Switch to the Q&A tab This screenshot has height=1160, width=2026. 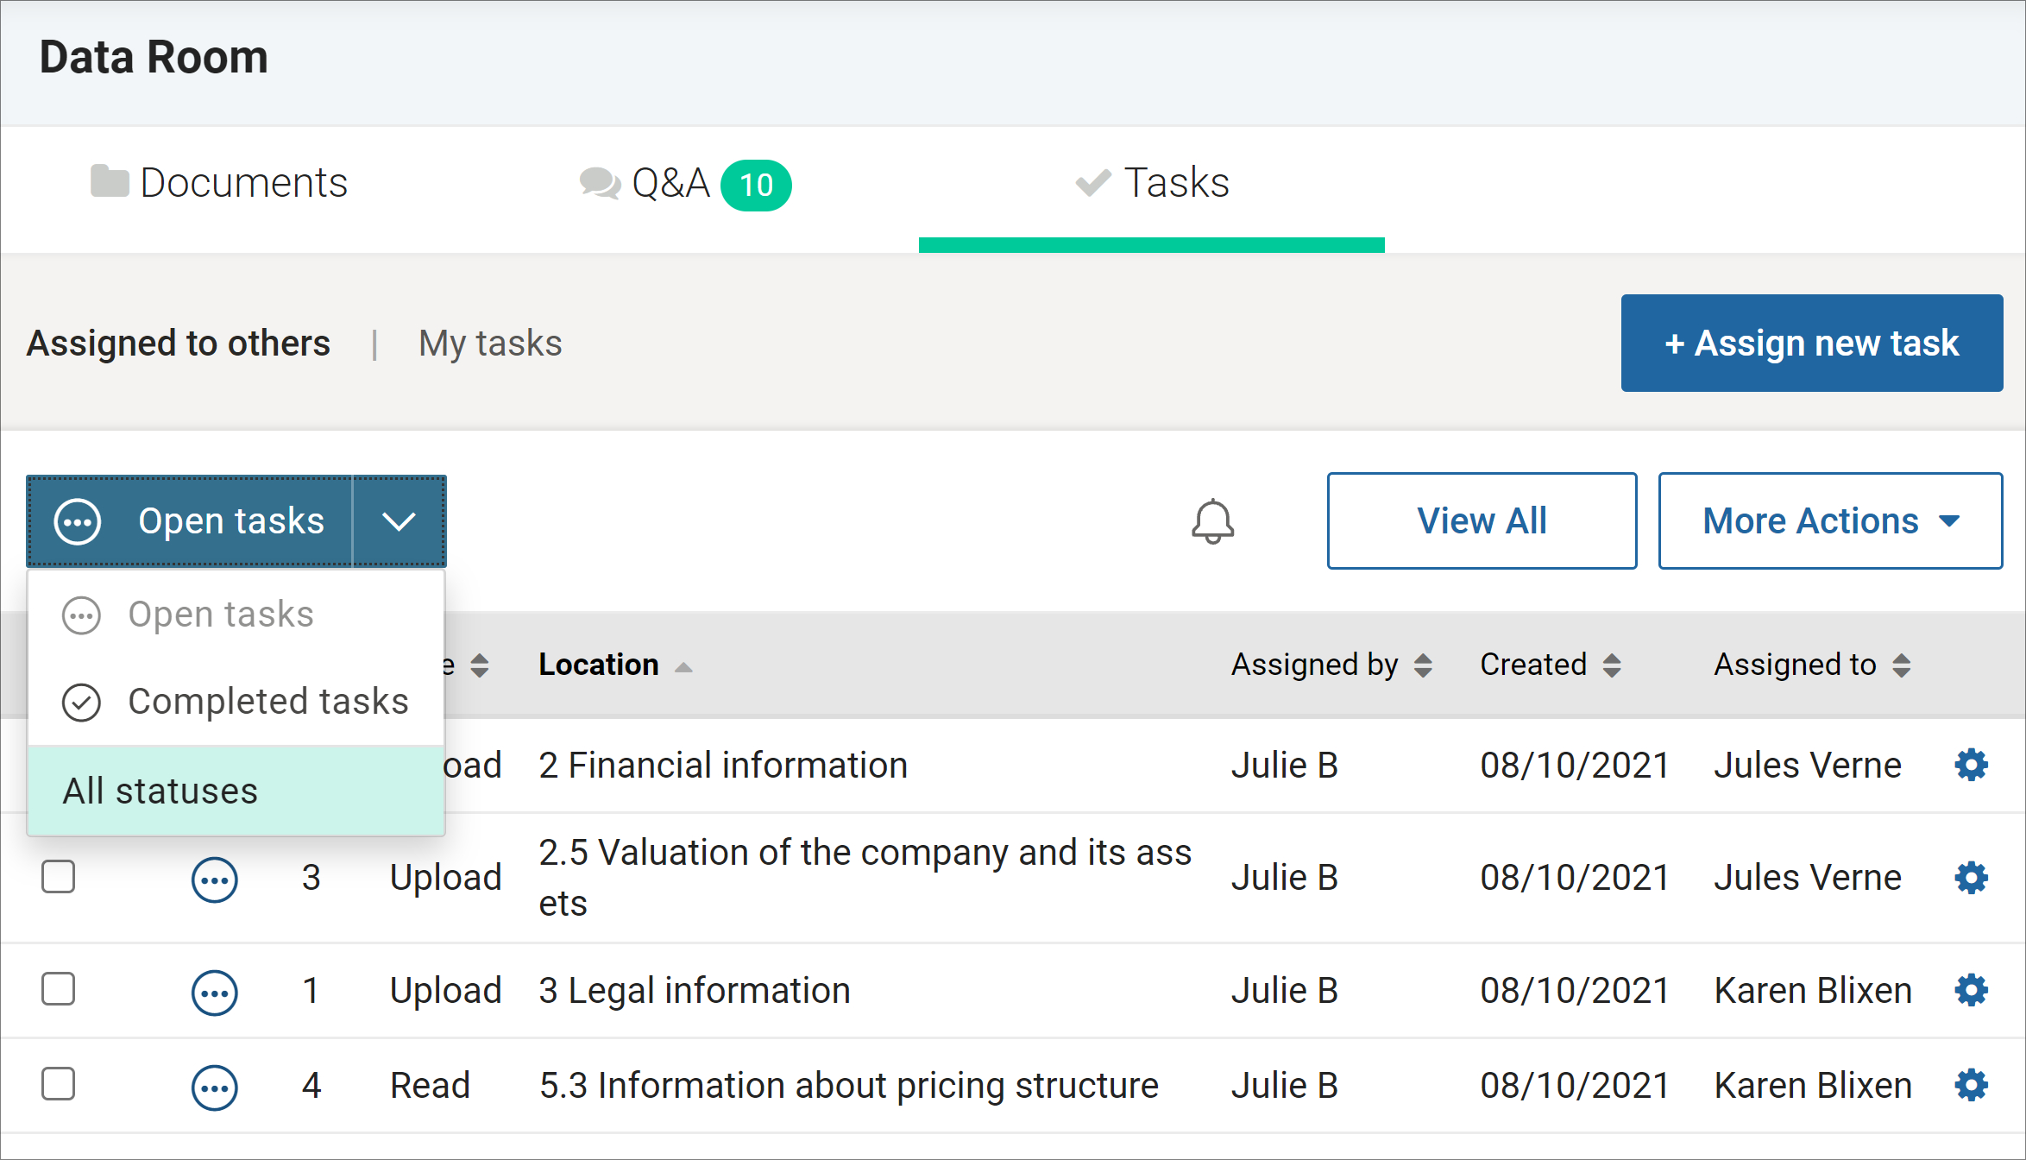[x=685, y=184]
